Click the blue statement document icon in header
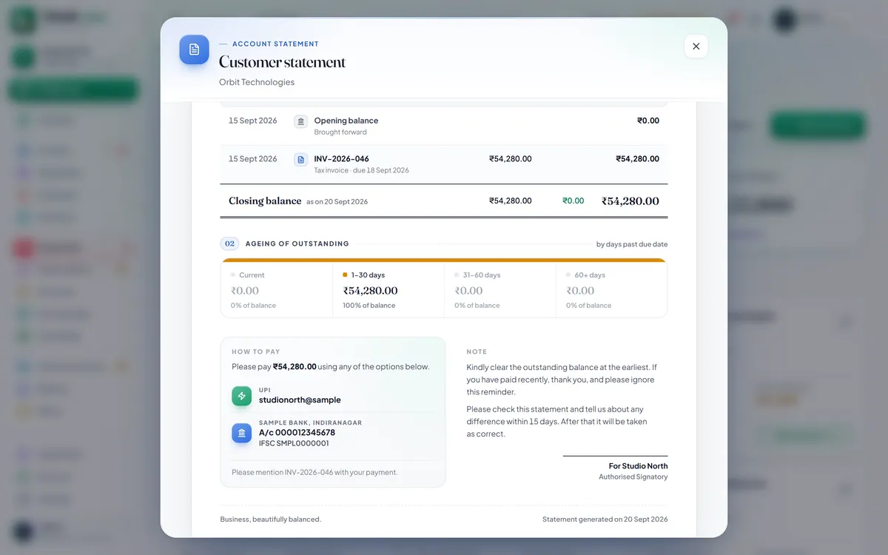The width and height of the screenshot is (888, 555). pyautogui.click(x=194, y=50)
